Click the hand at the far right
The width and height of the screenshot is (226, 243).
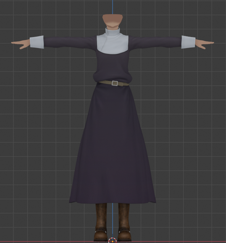pyautogui.click(x=205, y=44)
